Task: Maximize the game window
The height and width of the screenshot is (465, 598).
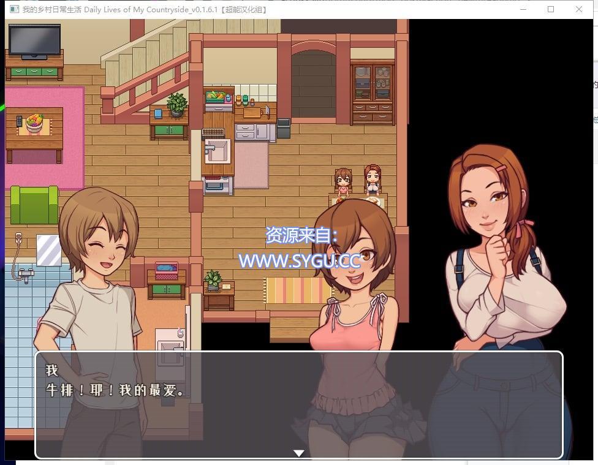Action: (x=551, y=9)
